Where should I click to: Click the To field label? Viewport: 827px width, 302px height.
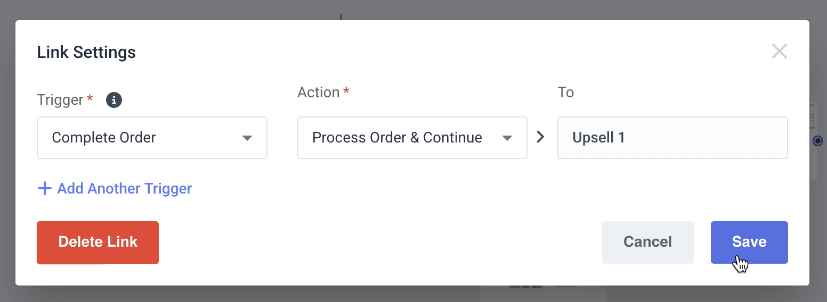point(565,93)
